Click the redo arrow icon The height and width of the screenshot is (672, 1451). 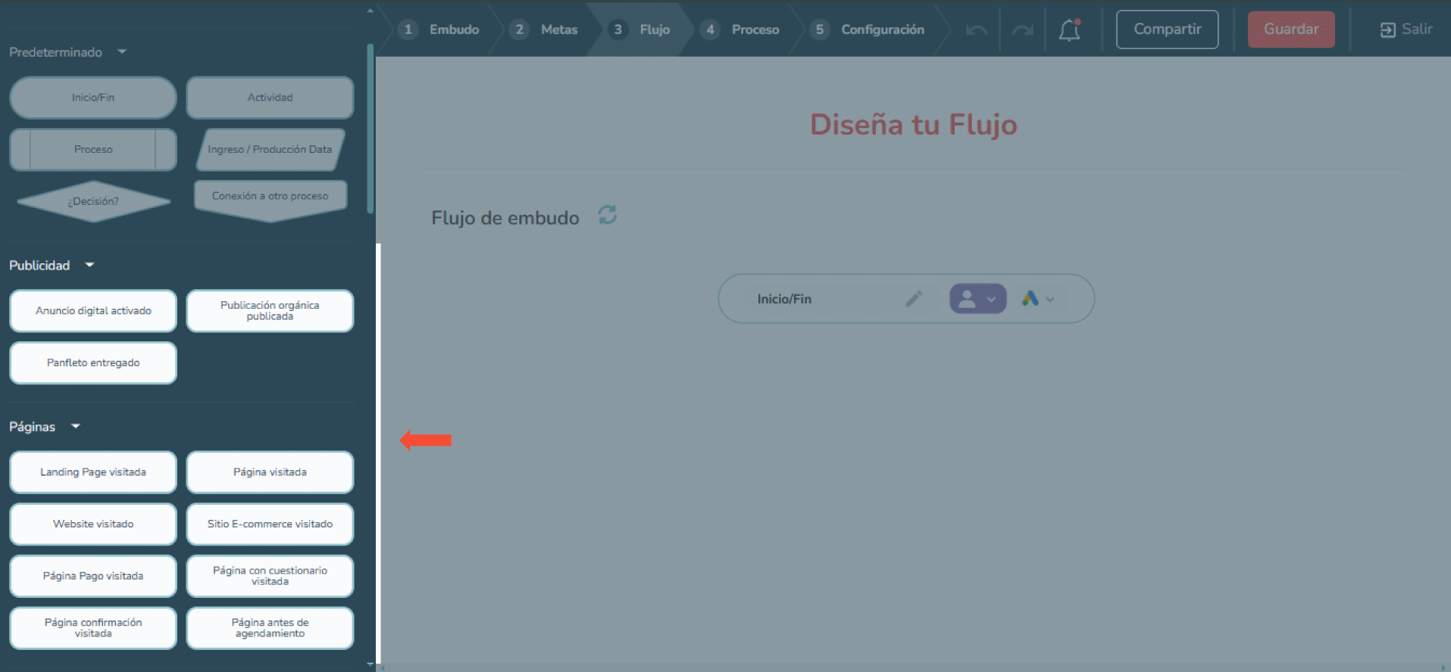tap(1022, 30)
